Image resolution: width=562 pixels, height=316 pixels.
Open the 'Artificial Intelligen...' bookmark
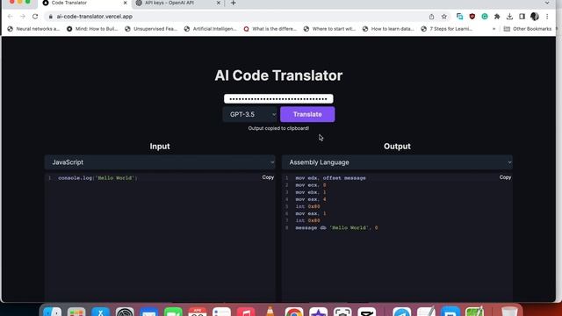point(211,29)
